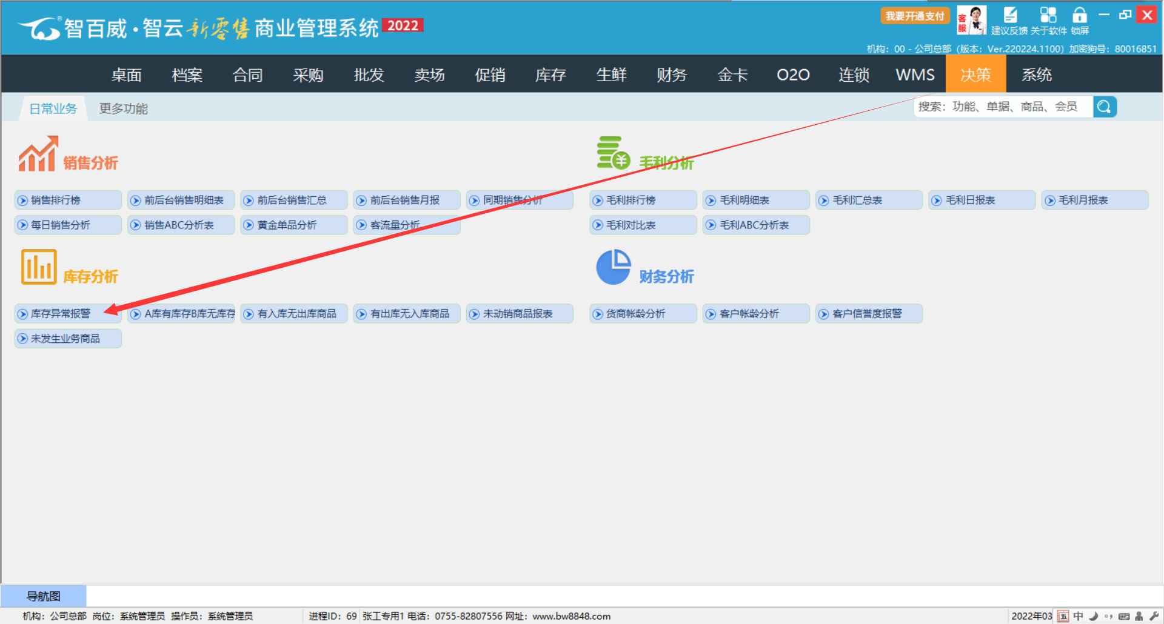The width and height of the screenshot is (1164, 624).
Task: Open the 财务 menu
Action: click(x=672, y=75)
